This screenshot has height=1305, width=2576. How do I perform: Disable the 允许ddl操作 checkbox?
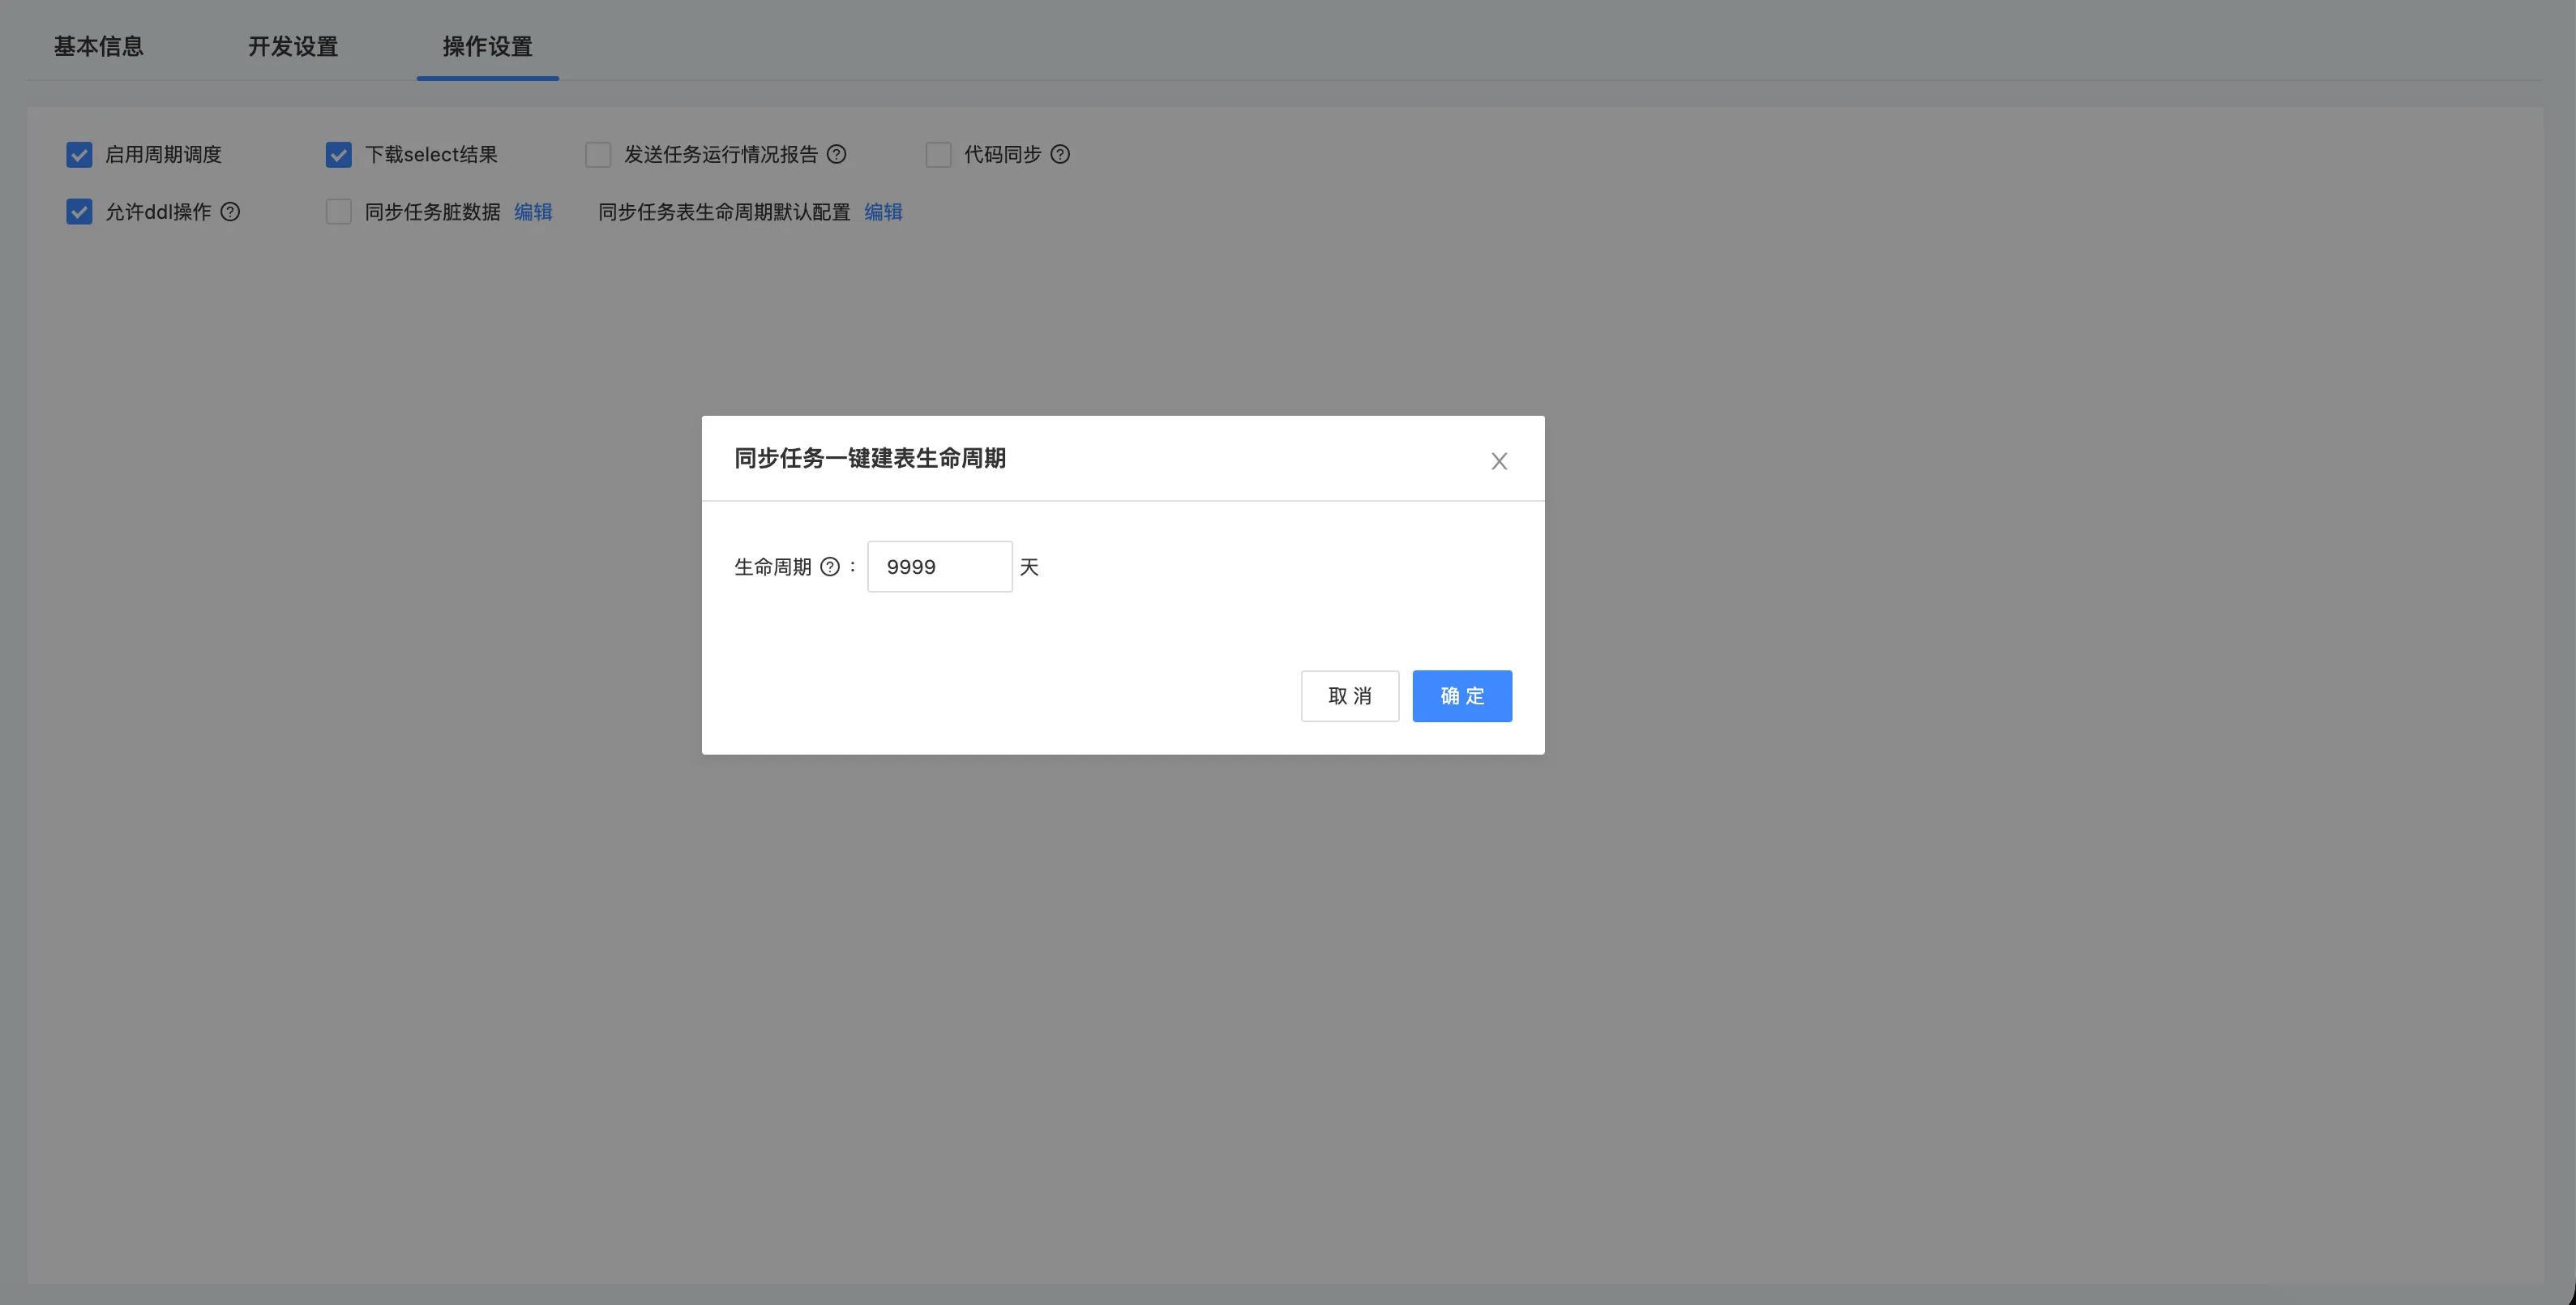[79, 212]
